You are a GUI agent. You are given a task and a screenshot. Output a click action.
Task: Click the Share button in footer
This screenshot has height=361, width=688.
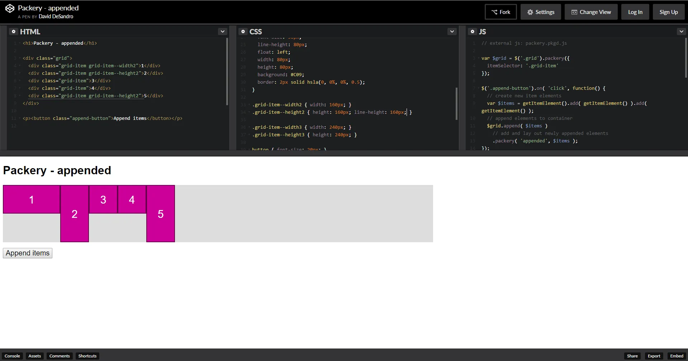point(632,356)
